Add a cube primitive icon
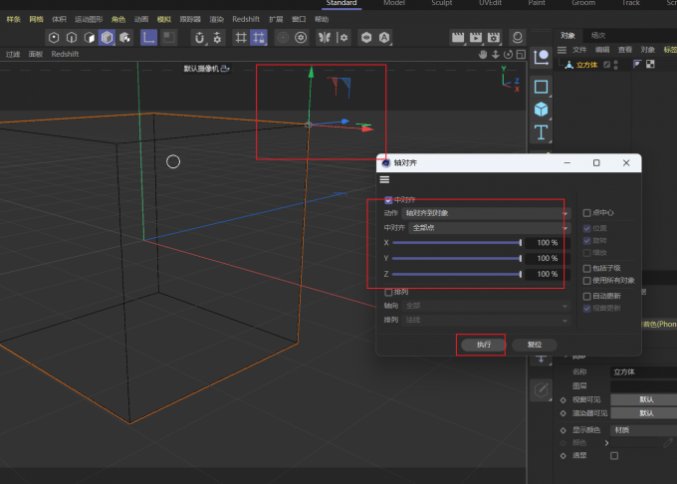The height and width of the screenshot is (484, 677). pyautogui.click(x=541, y=110)
